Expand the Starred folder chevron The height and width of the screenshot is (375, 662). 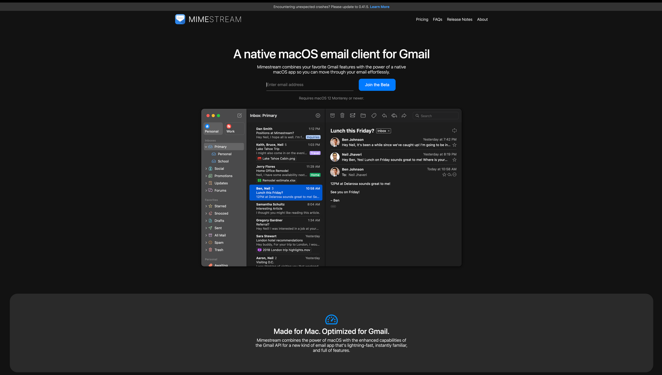coord(206,206)
